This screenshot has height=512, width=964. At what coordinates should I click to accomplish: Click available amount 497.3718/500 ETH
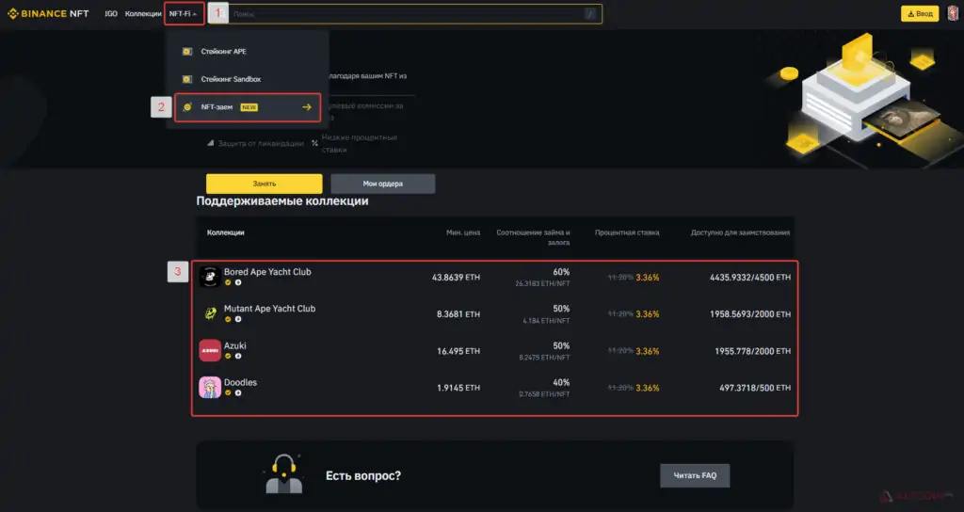[x=755, y=388]
